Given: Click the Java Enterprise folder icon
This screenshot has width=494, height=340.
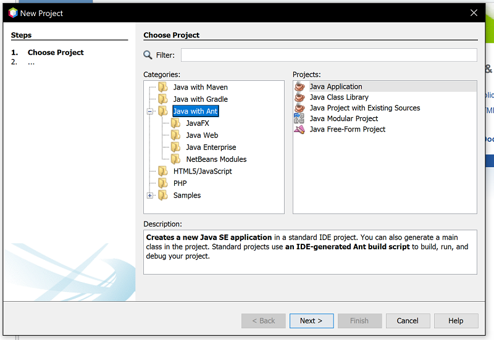Looking at the screenshot, I should tap(175, 147).
